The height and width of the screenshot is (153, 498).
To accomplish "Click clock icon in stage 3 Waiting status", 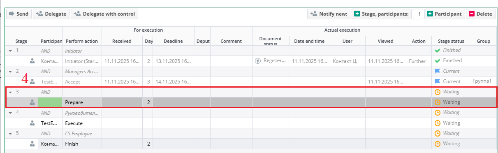I will (438, 92).
